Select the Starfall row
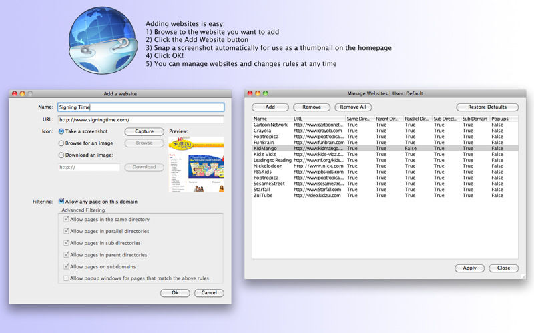 click(x=385, y=190)
